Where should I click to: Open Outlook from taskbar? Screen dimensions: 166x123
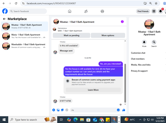click(95, 120)
